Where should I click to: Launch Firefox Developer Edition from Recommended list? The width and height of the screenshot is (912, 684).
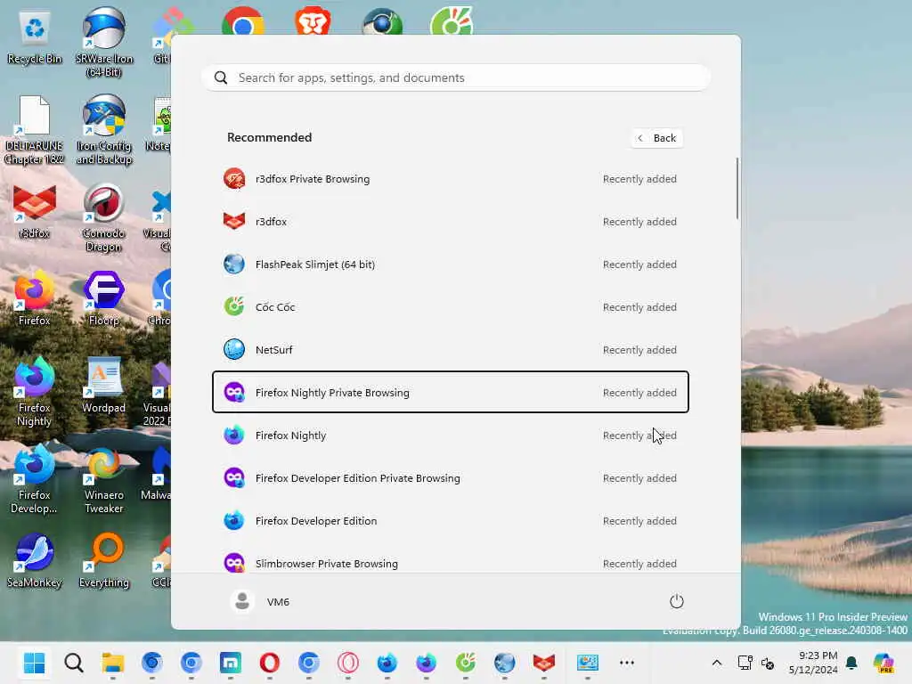point(450,520)
